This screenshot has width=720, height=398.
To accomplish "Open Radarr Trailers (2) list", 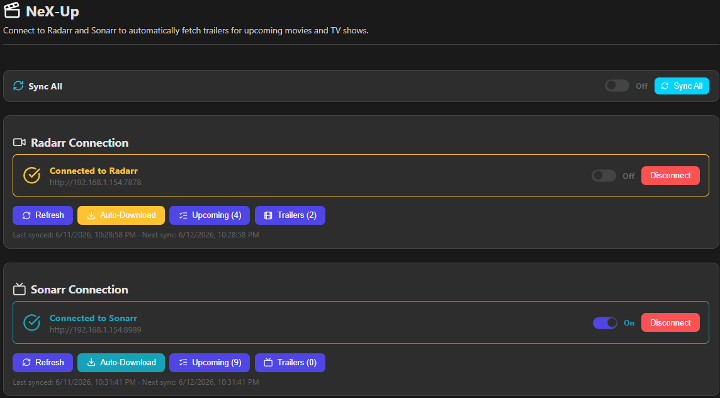I will click(x=290, y=215).
